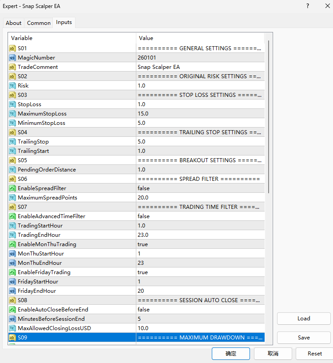Screen dimensions: 333x363
Task: Click the SPREAD FILTER separator value
Action: click(x=199, y=179)
